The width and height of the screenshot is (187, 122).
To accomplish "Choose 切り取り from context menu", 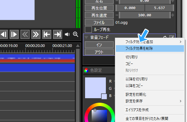I will [150, 57].
